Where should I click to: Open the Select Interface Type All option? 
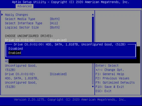click(x=54, y=23)
